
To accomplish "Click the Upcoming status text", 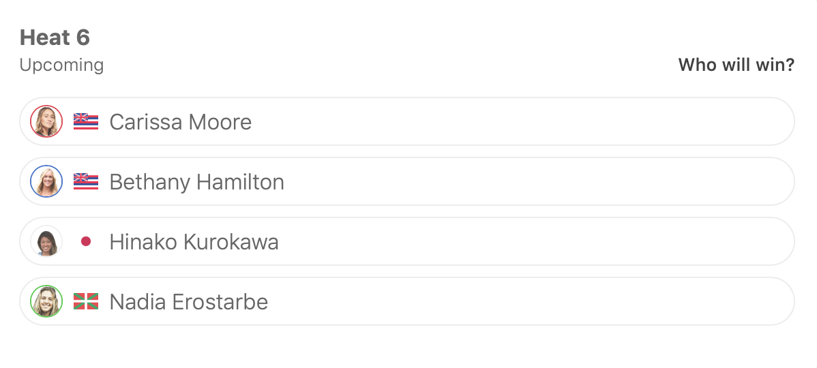I will [61, 65].
